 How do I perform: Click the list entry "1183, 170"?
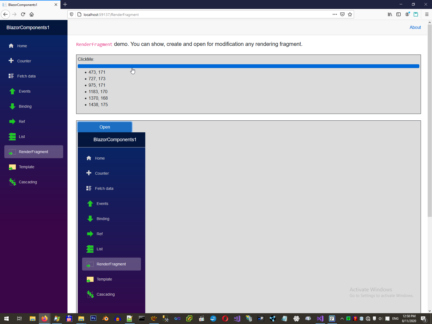(x=98, y=92)
